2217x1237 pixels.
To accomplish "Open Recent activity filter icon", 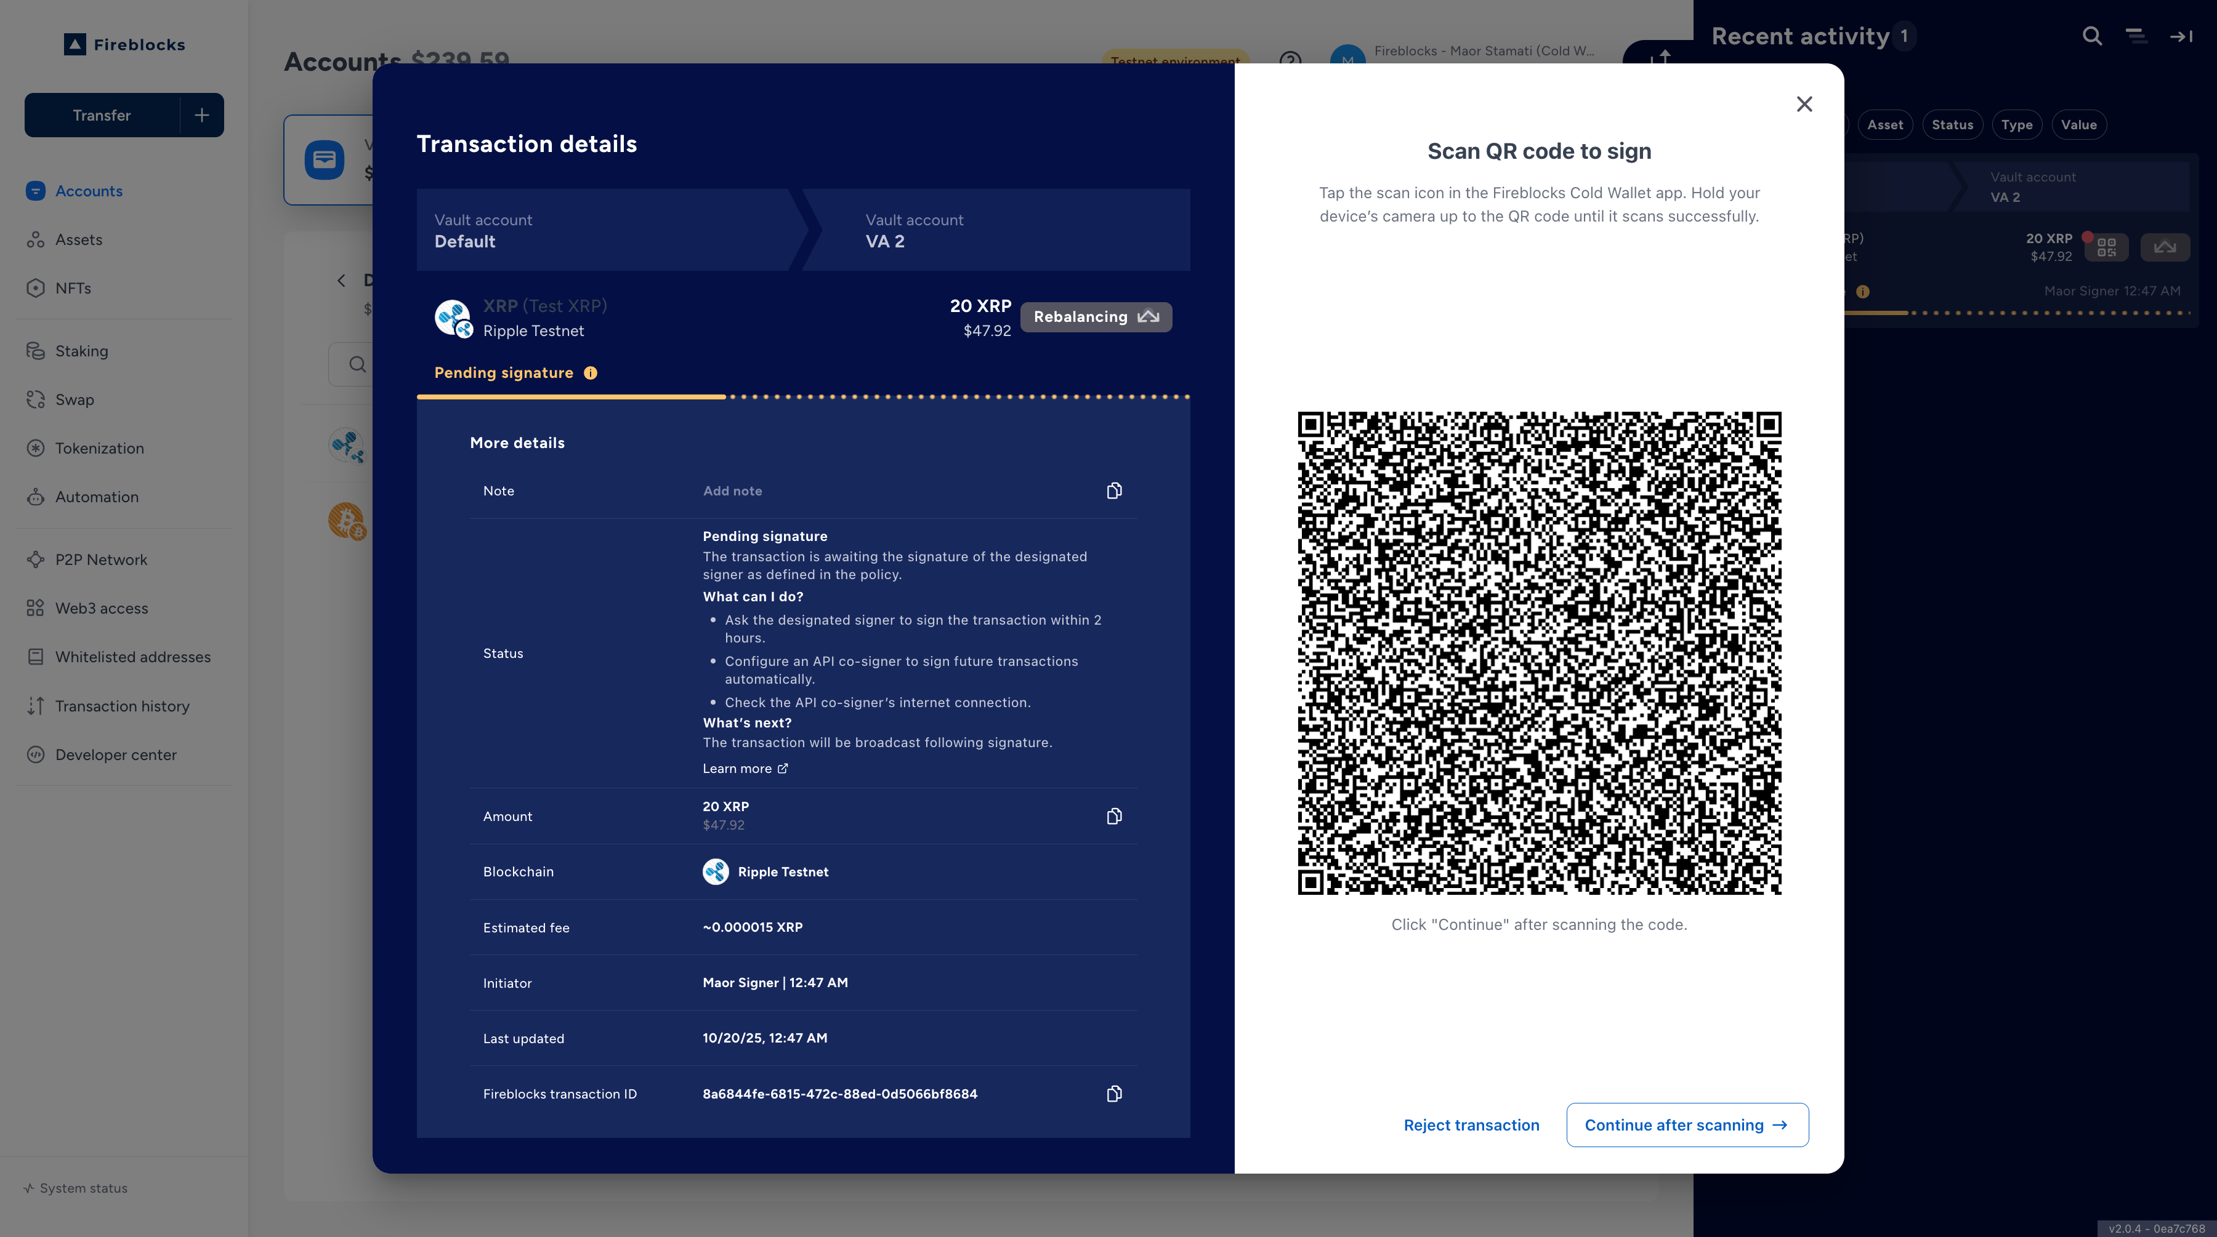I will [2136, 36].
